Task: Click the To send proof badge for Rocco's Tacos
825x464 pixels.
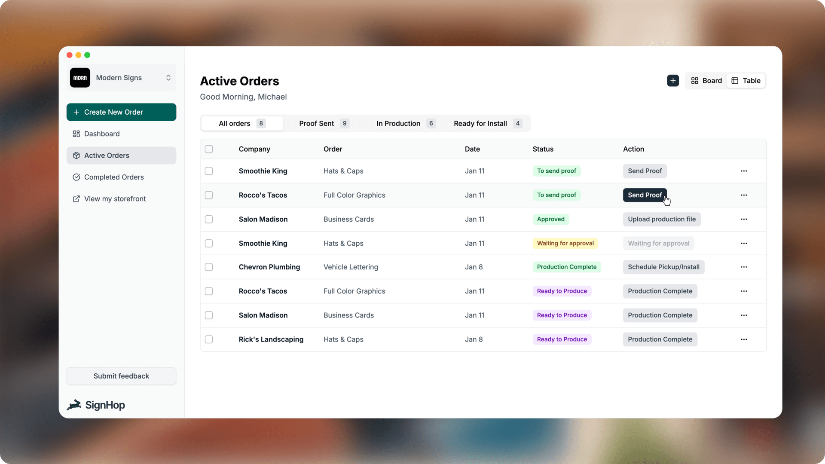Action: tap(556, 195)
